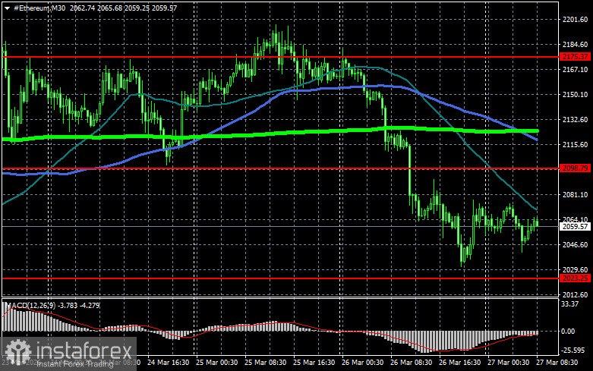Open the chart menu triangle beside #Ethereum

(x=7, y=8)
